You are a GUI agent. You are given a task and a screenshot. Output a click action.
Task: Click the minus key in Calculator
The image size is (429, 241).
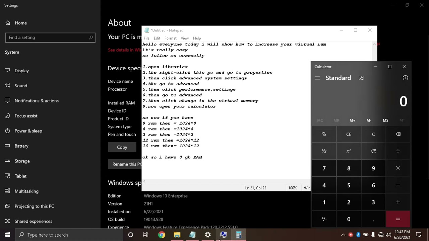(x=398, y=185)
